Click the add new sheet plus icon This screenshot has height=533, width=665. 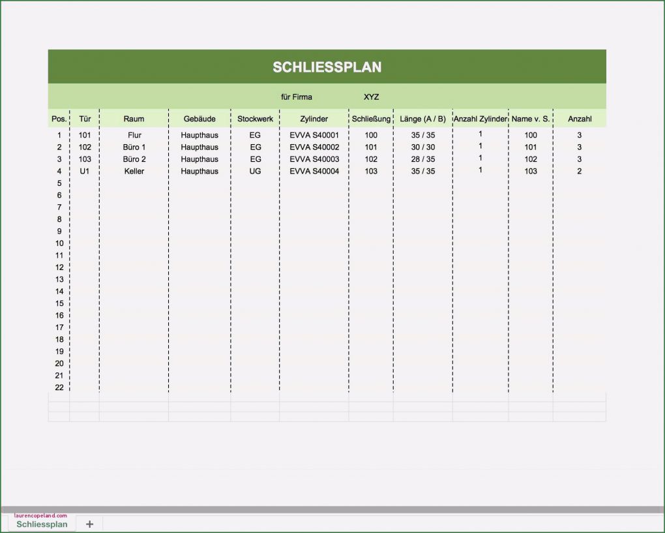(89, 524)
